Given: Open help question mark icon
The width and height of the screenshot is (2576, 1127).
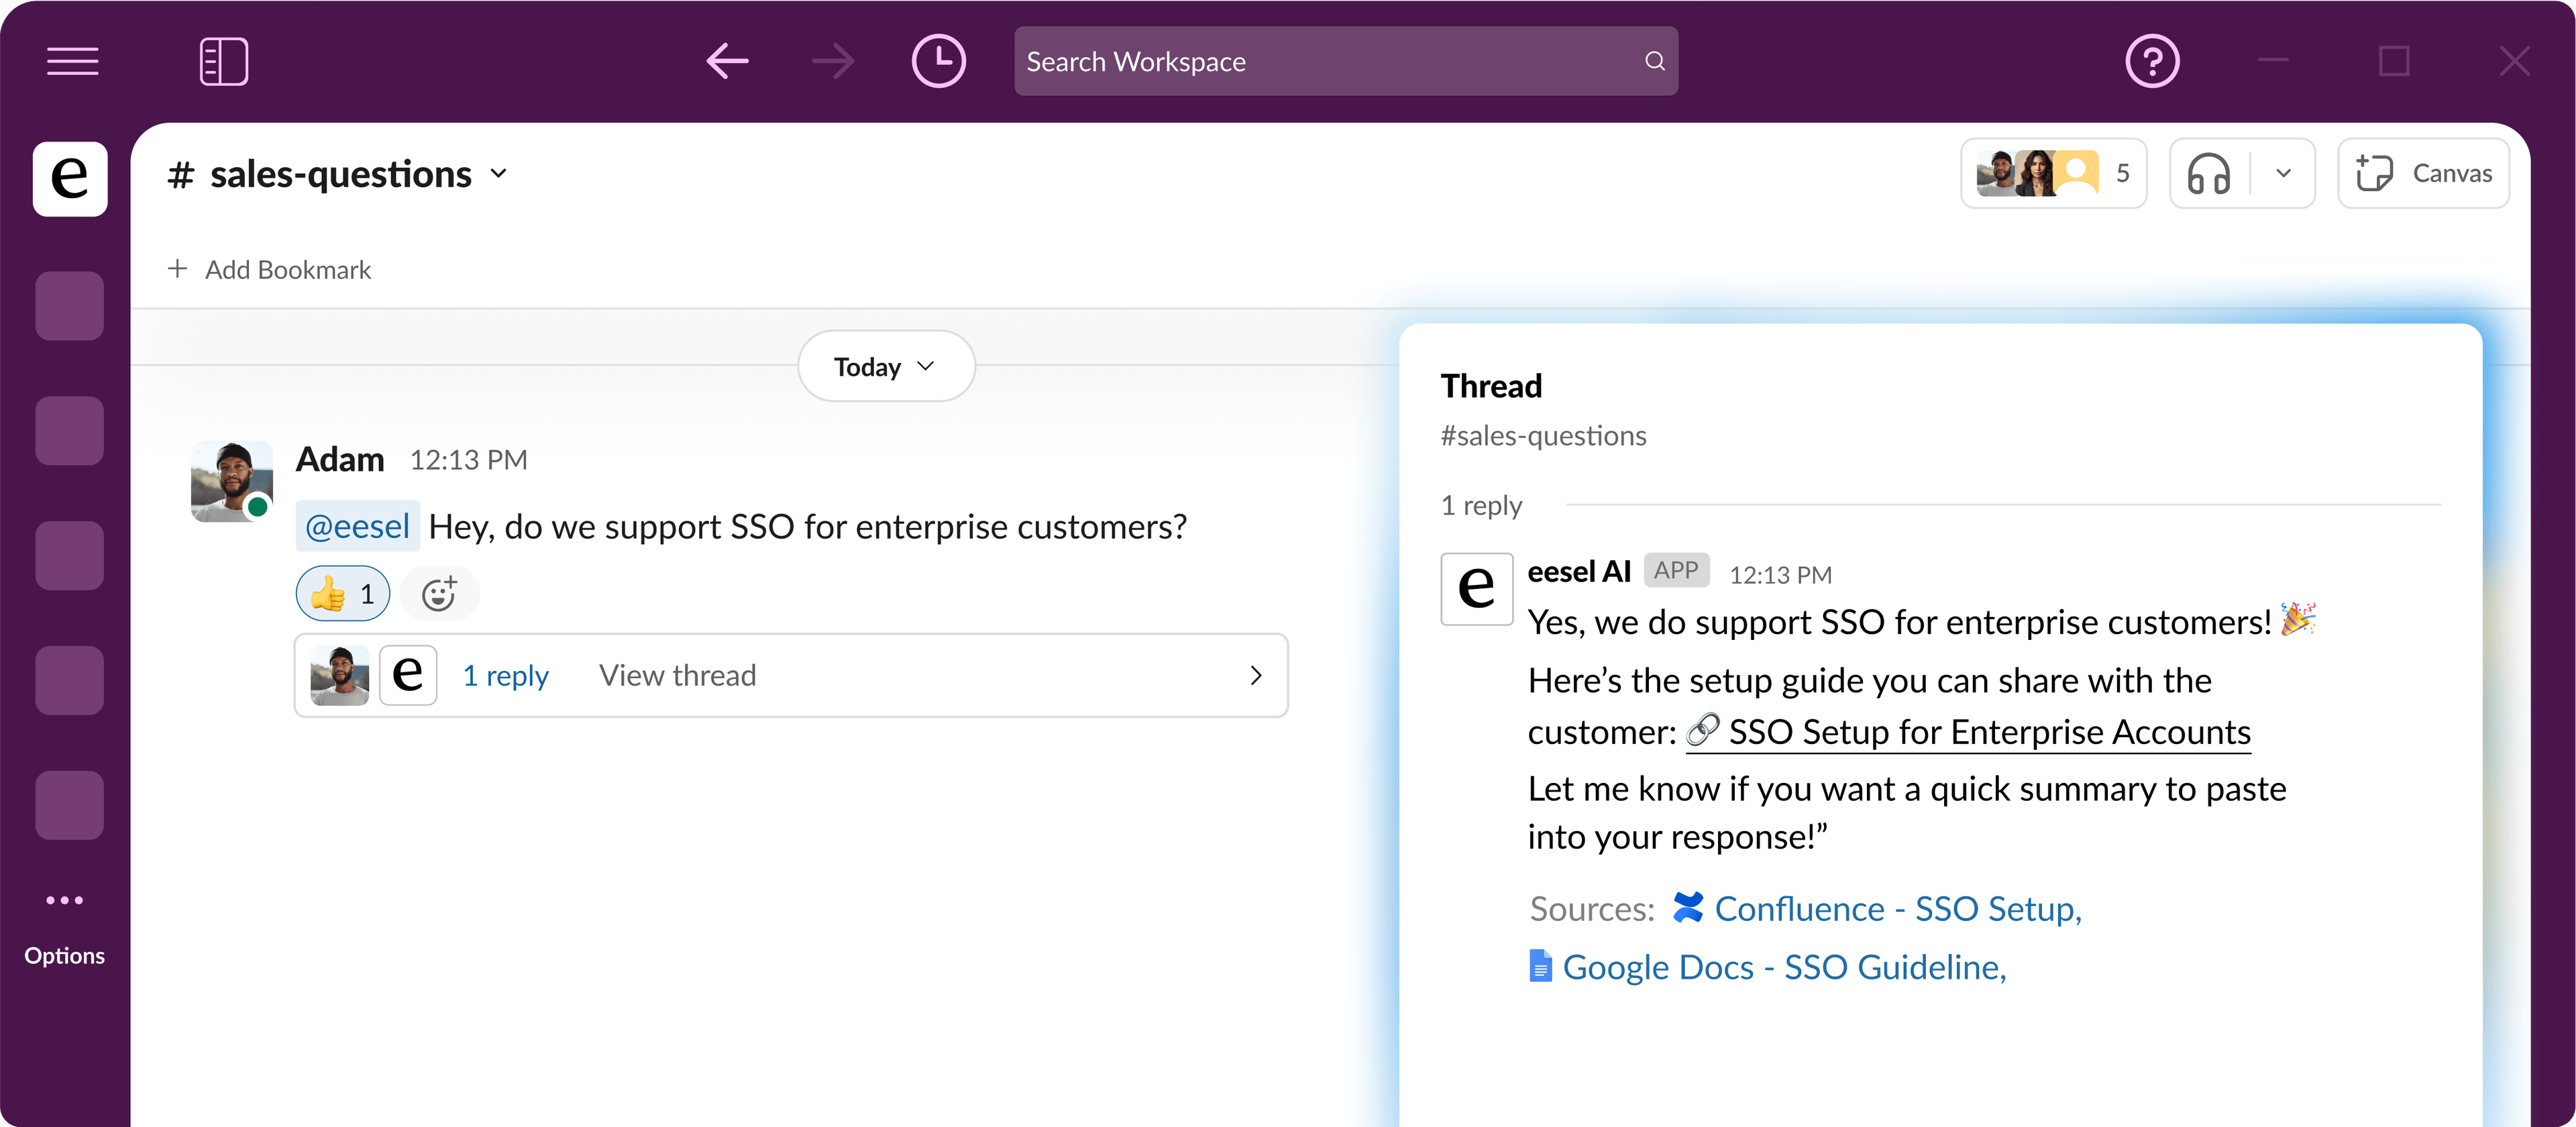Looking at the screenshot, I should pyautogui.click(x=2152, y=61).
